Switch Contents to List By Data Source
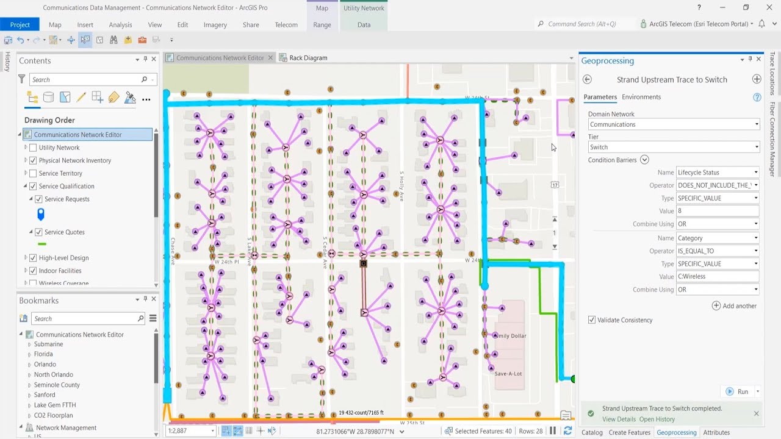Image resolution: width=781 pixels, height=439 pixels. (49, 98)
